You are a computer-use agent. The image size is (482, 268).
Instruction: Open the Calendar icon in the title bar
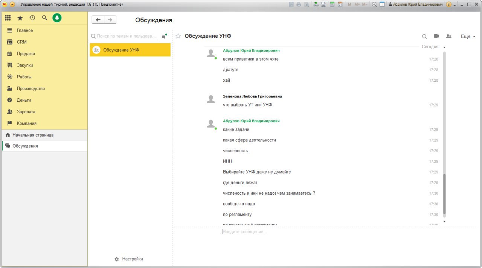340,5
